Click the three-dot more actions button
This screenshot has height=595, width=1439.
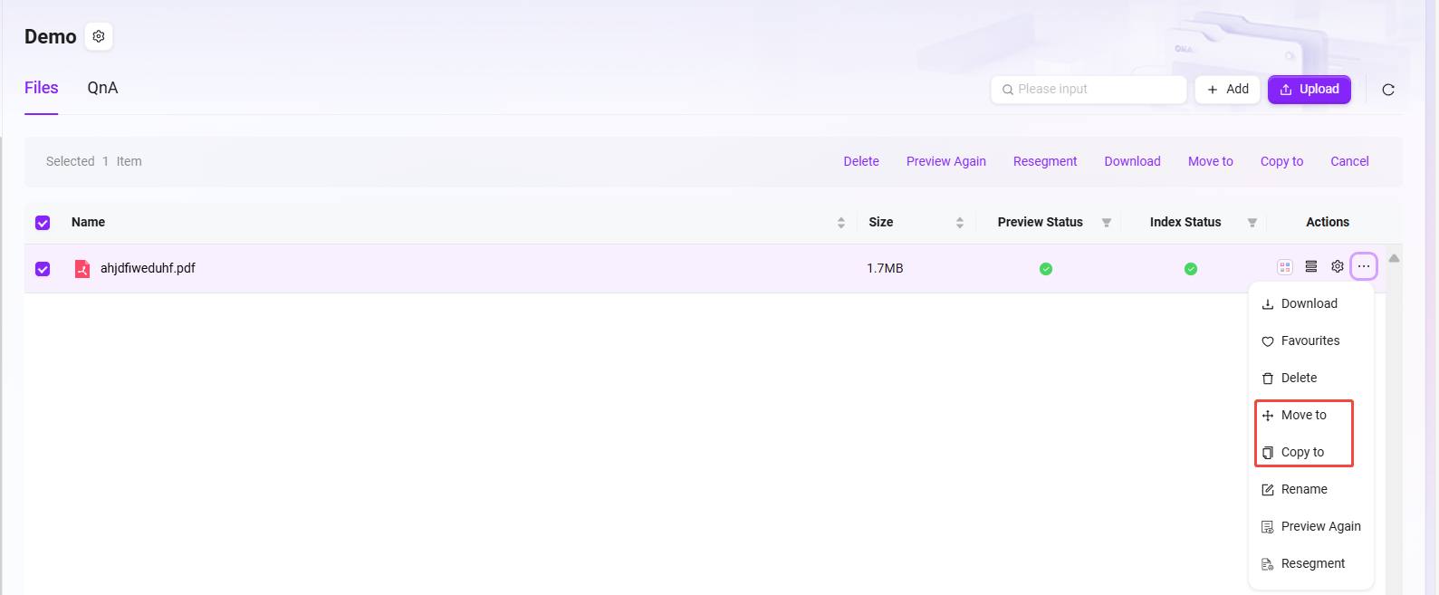pos(1363,266)
